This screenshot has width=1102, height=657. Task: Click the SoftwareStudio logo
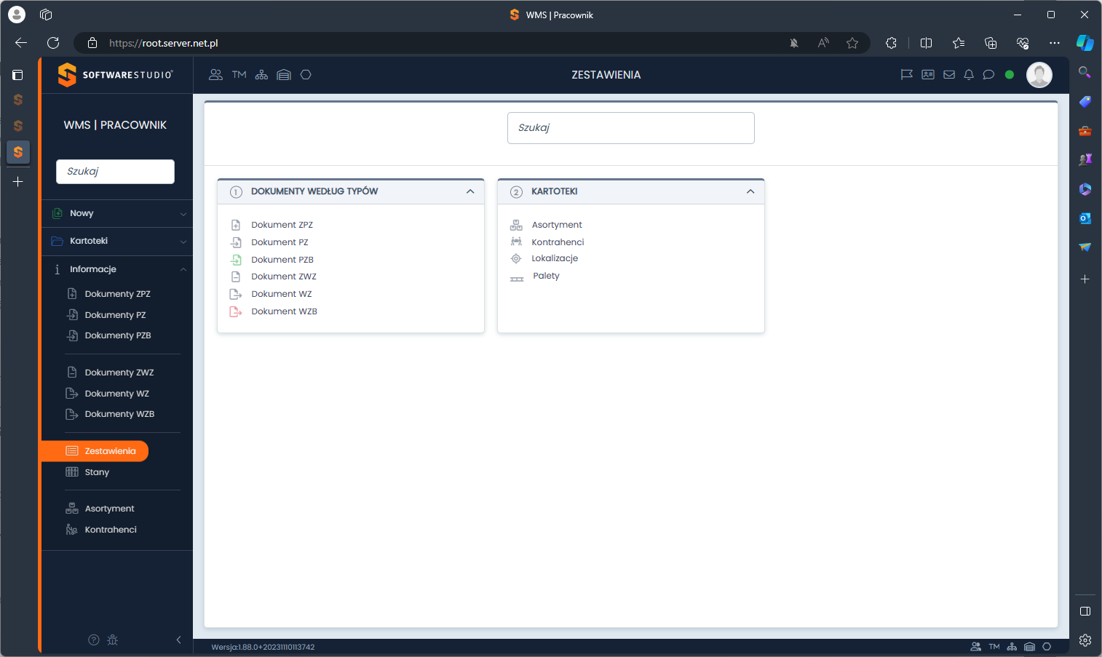click(115, 75)
